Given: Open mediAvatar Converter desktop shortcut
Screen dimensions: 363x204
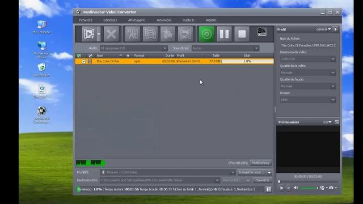Looking at the screenshot, I should click(x=41, y=114).
